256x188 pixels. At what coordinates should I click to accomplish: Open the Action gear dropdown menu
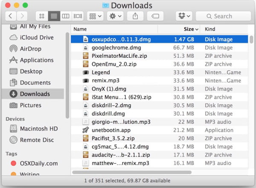point(115,16)
